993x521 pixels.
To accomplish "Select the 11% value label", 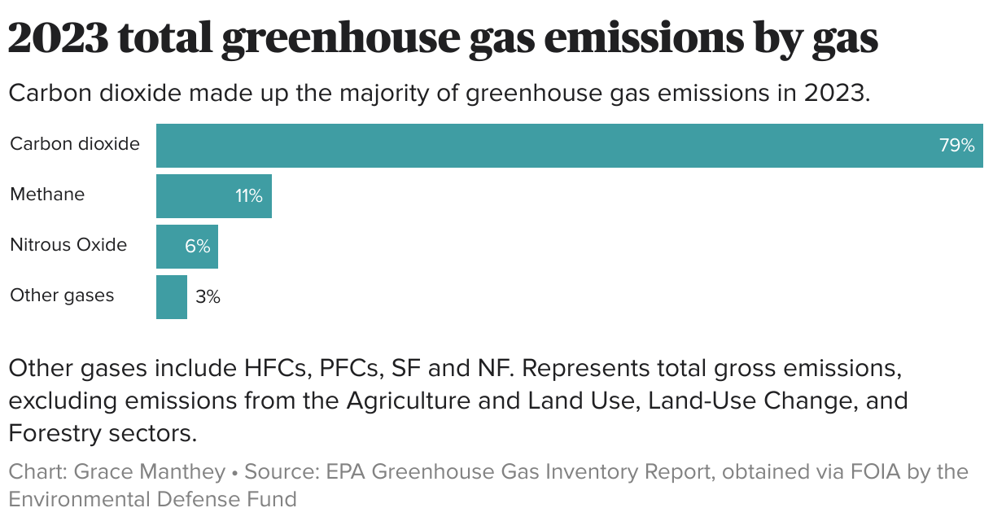I will click(x=249, y=195).
